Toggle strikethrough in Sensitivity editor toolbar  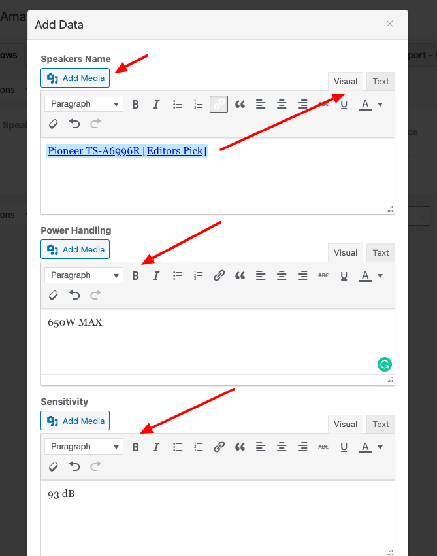[x=323, y=447]
